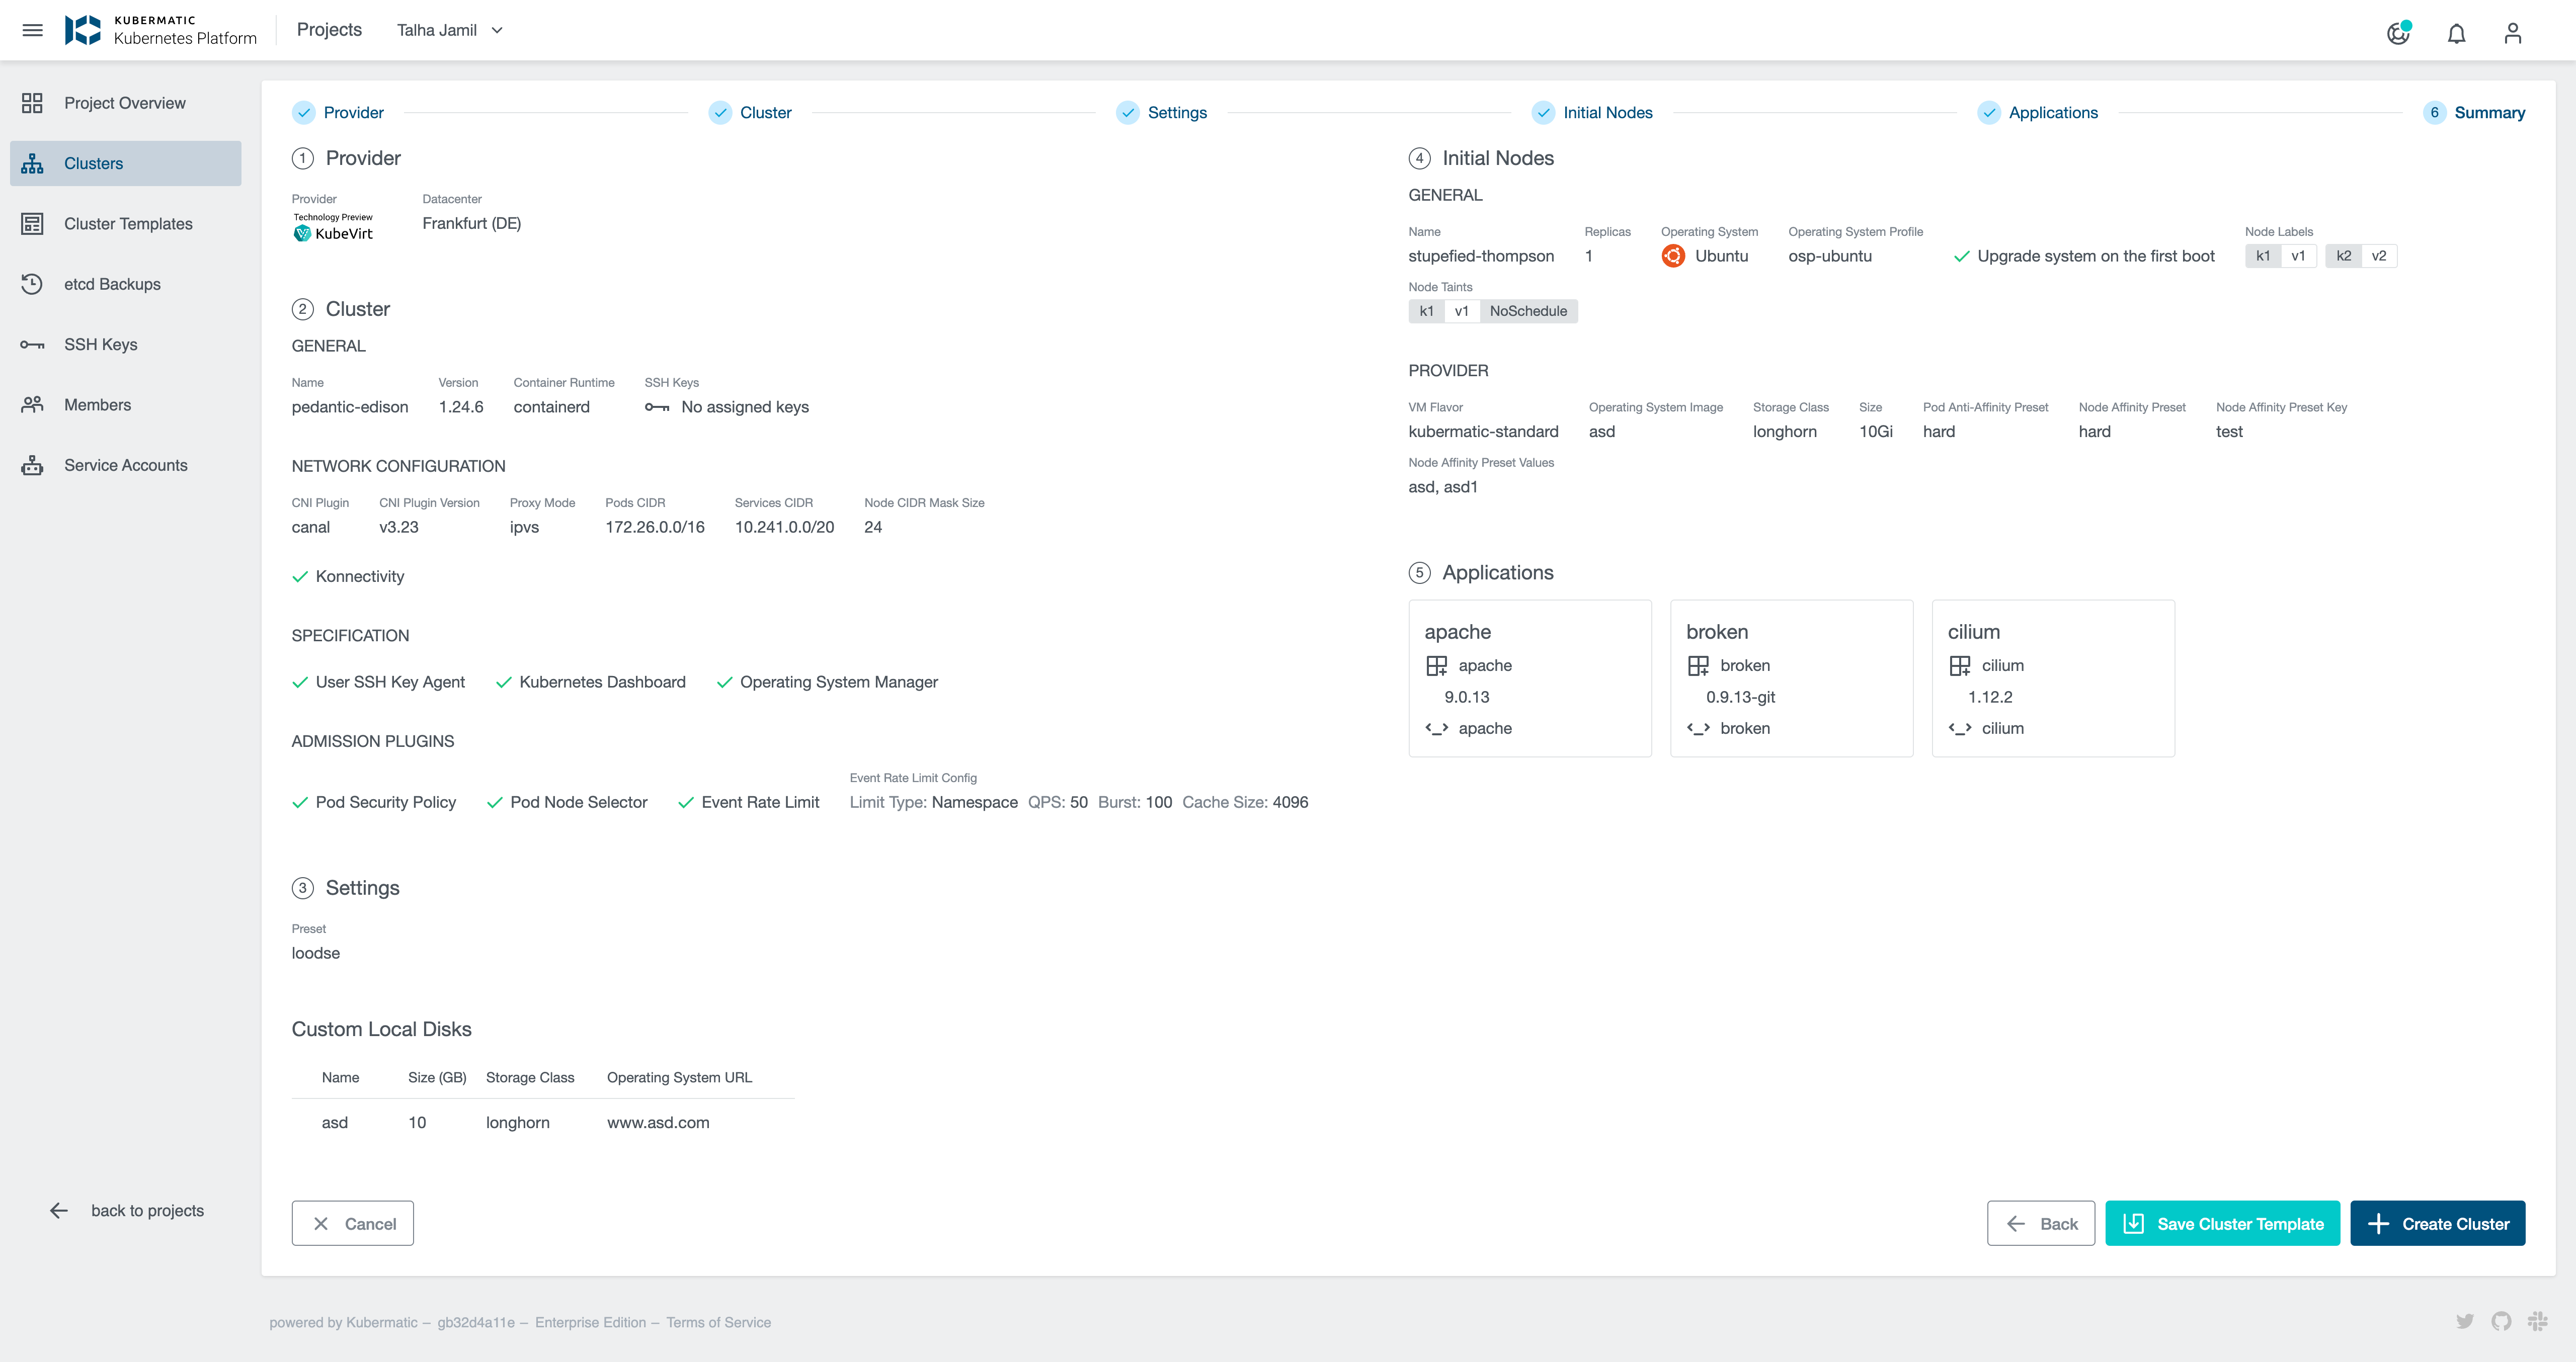The height and width of the screenshot is (1362, 2576).
Task: Open the Slack icon in footer
Action: point(2537,1322)
